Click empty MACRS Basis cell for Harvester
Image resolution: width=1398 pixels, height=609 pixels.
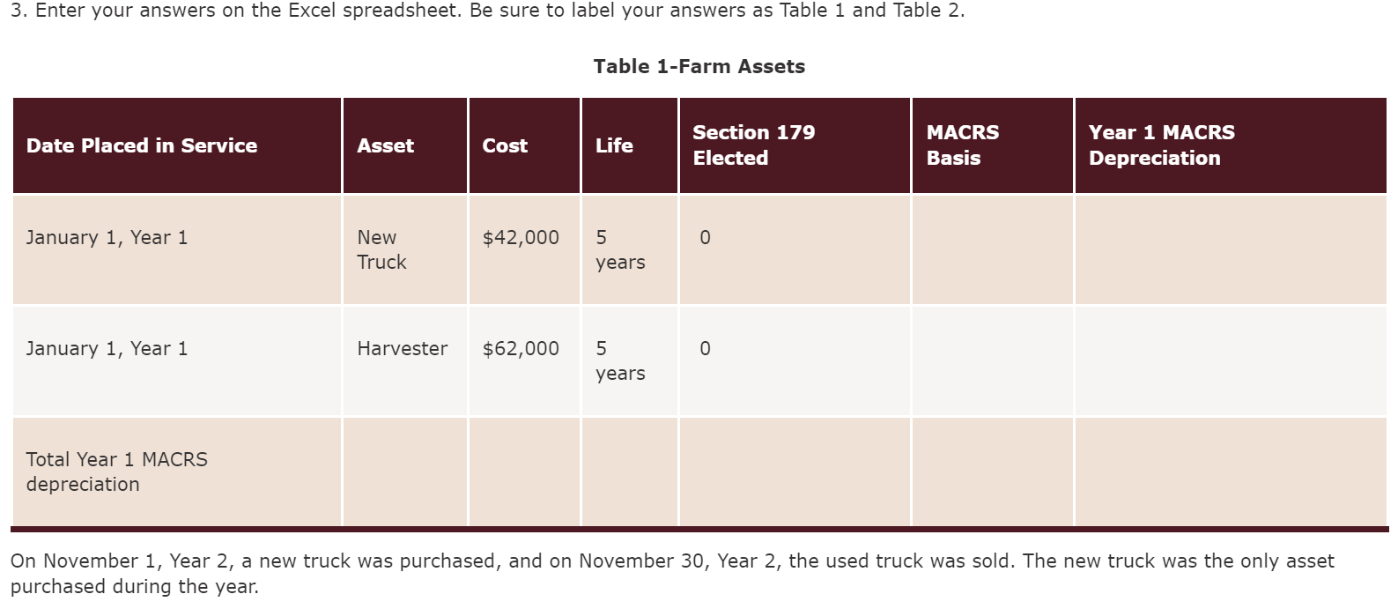click(993, 361)
